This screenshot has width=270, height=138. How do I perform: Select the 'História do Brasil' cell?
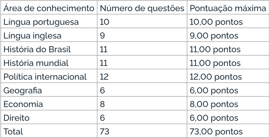pyautogui.click(x=49, y=49)
